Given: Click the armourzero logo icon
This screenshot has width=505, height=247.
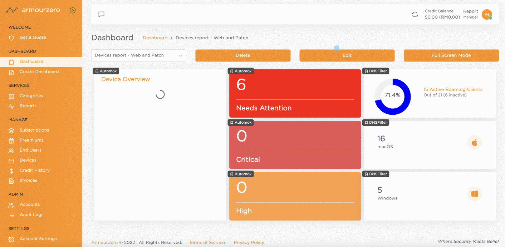Looking at the screenshot, I should 11,10.
